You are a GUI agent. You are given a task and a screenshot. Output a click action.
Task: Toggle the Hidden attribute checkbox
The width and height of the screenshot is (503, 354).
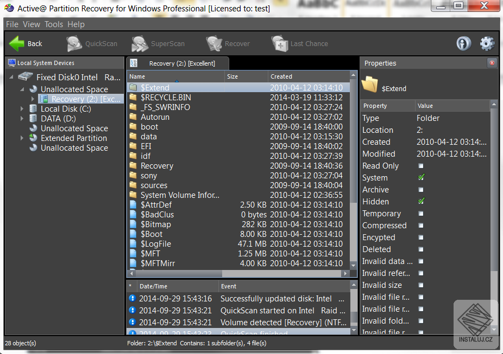click(x=421, y=201)
